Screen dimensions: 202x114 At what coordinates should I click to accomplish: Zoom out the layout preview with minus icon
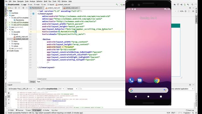coord(178,11)
